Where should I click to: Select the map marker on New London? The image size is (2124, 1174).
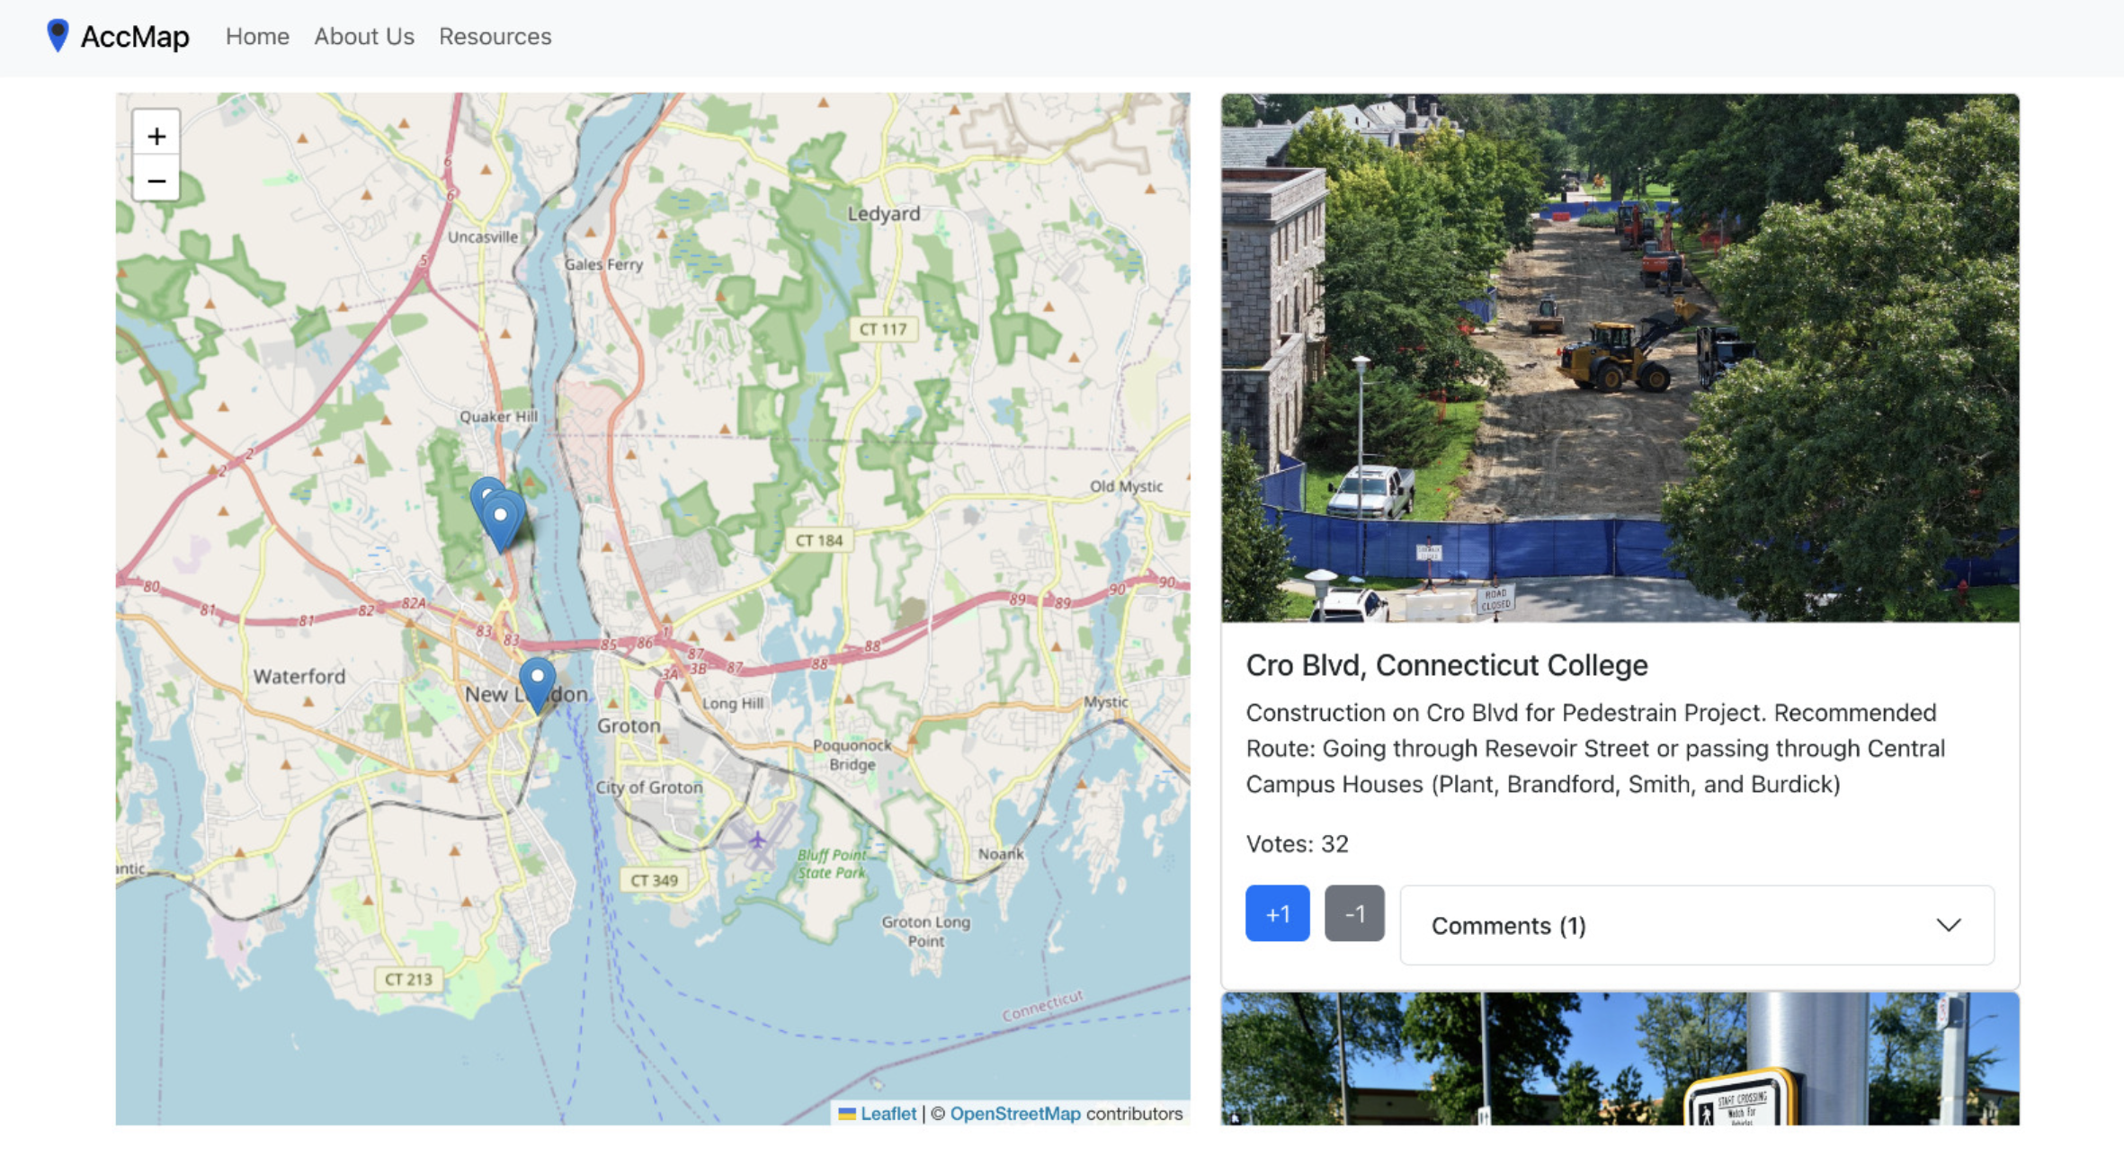[537, 681]
